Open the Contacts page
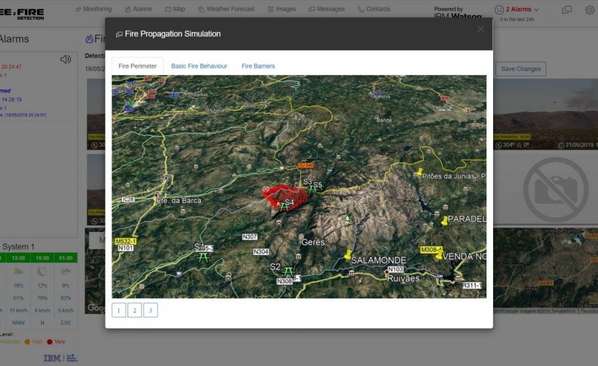The image size is (598, 366). 373,9
